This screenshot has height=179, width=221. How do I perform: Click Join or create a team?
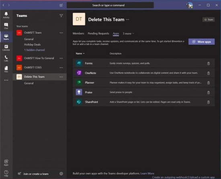[33, 174]
